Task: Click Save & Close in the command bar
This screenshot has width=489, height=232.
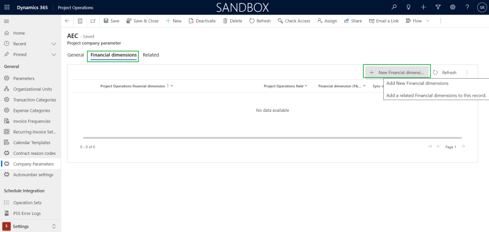Action: (142, 21)
